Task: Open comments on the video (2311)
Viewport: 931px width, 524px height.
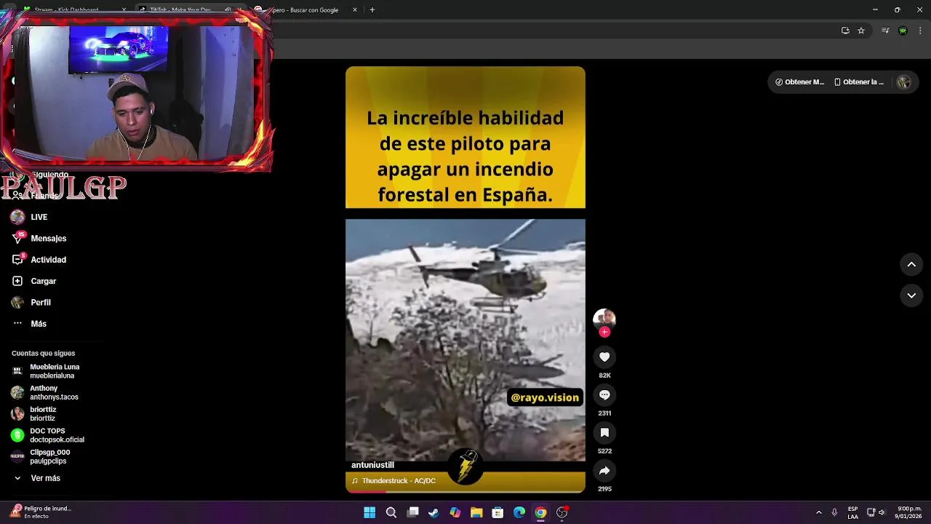Action: click(604, 394)
